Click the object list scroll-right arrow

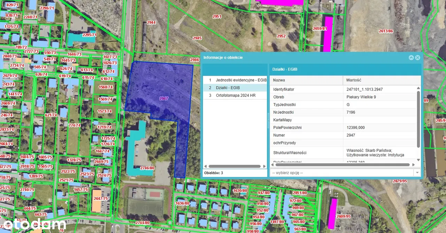pyautogui.click(x=264, y=166)
